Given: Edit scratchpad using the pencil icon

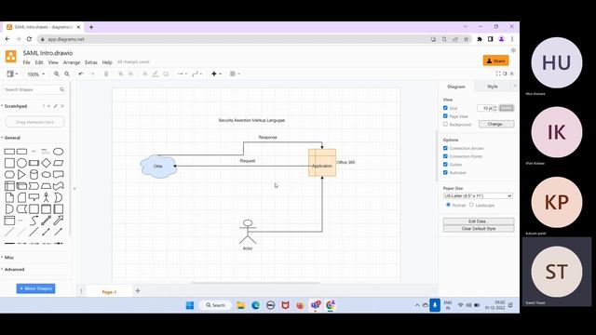Looking at the screenshot, I should click(56, 106).
